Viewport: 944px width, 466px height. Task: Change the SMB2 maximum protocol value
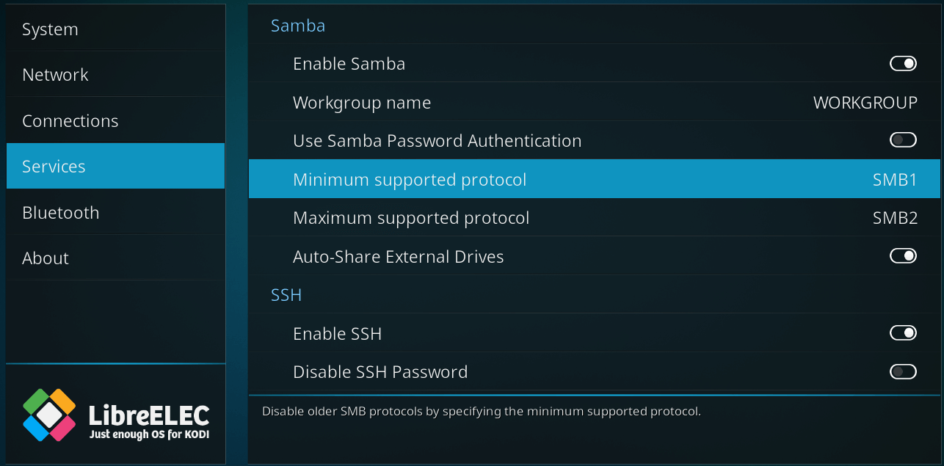pos(894,218)
